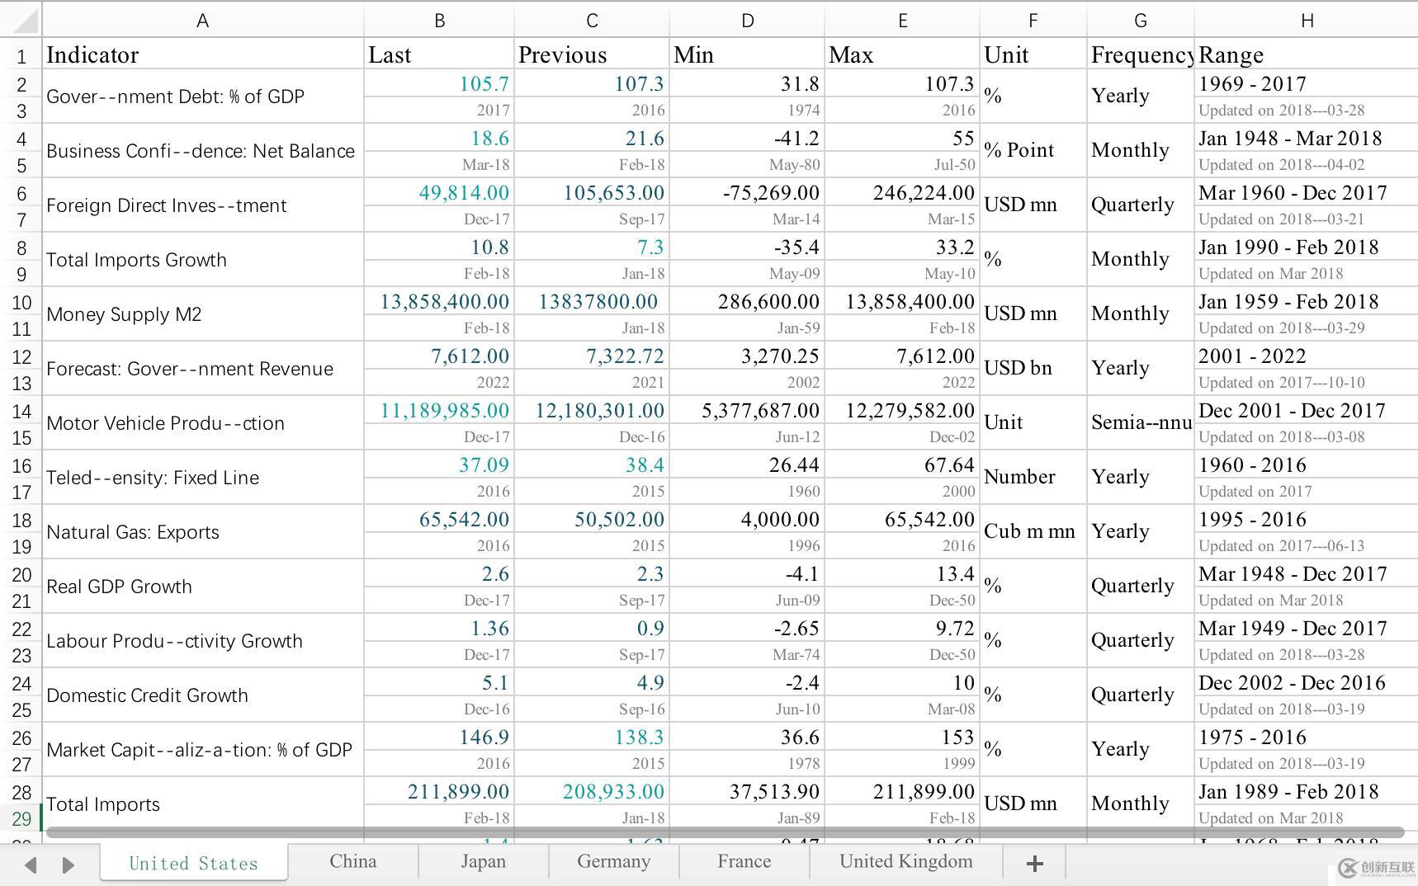
Task: Go to the Germany sheet tab
Action: tap(613, 861)
